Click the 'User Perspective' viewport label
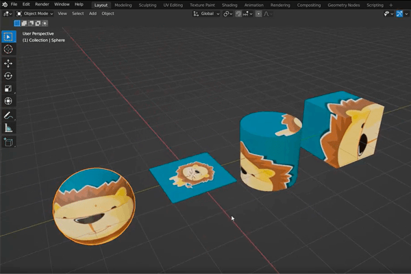This screenshot has height=274, width=411. coord(38,34)
